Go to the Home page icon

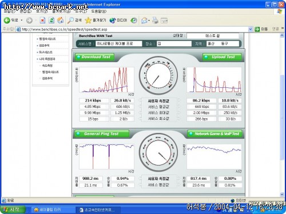[x=61, y=21]
